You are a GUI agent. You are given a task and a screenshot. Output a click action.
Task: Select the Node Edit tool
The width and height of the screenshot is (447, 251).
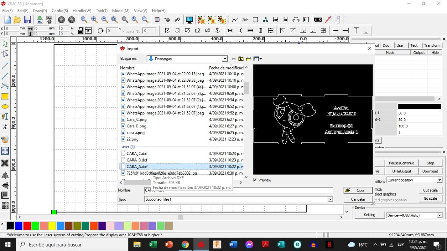(5, 54)
